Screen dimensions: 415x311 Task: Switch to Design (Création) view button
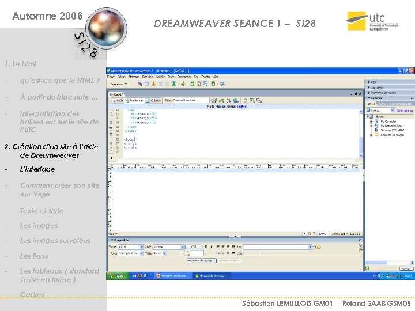click(153, 100)
